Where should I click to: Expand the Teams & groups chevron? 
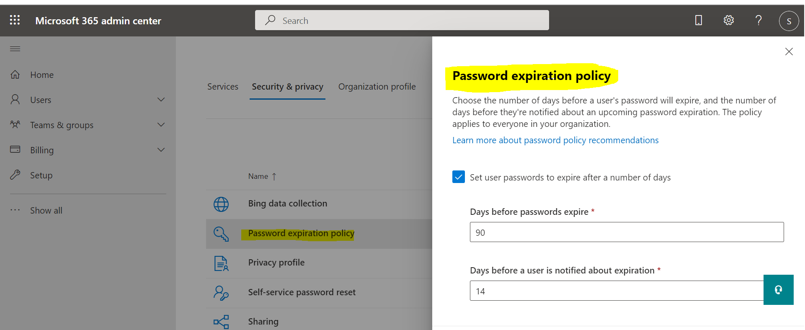click(161, 125)
